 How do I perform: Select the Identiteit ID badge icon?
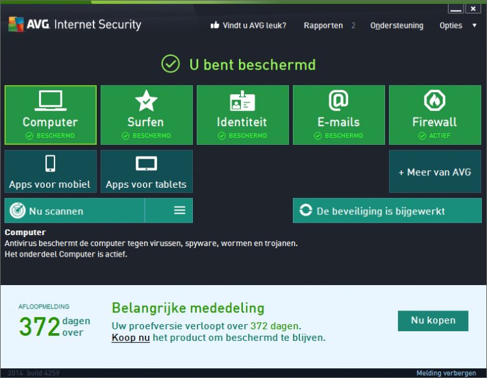pos(242,101)
